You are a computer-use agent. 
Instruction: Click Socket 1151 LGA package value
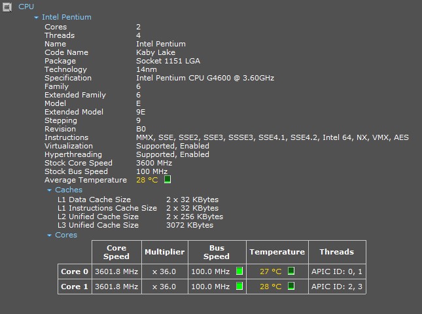(x=168, y=61)
